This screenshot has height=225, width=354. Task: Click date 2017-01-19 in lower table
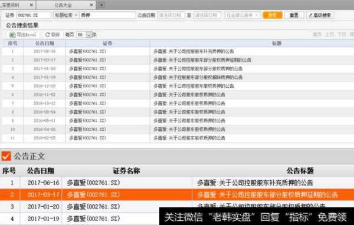point(43,219)
